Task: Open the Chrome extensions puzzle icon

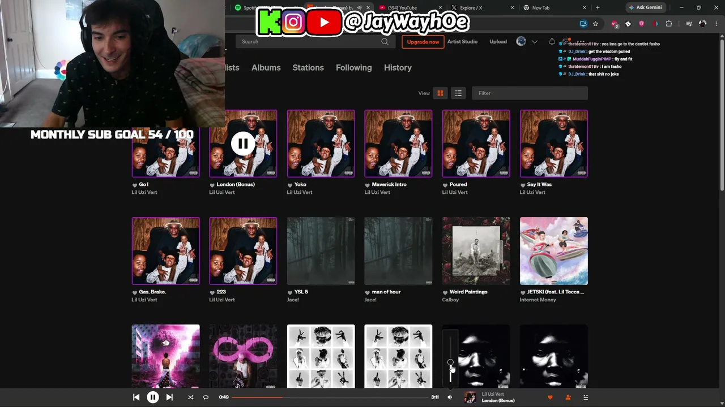Action: click(669, 24)
